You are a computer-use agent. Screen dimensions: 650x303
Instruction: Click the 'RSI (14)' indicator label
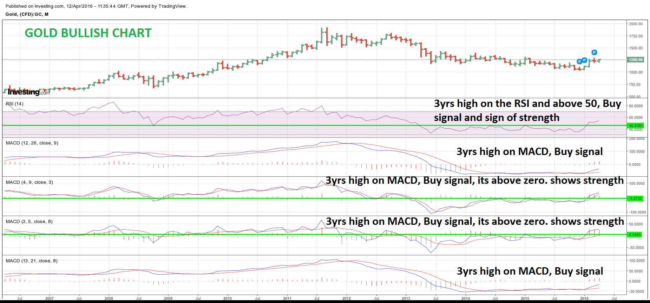point(15,104)
